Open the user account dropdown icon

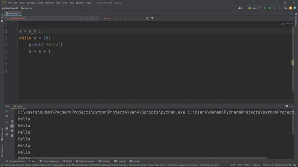pos(241,8)
